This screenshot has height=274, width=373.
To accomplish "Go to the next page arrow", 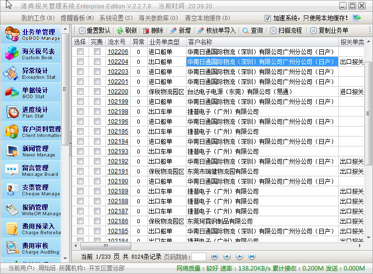I will coord(239,257).
